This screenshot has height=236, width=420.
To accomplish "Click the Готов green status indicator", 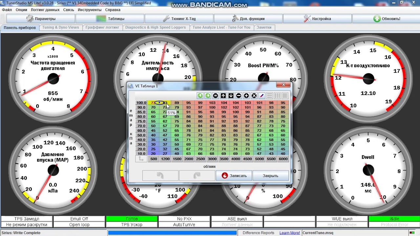I will pyautogui.click(x=132, y=219).
